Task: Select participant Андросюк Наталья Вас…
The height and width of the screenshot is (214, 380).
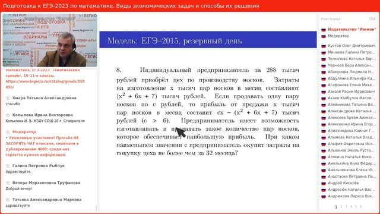Action: coord(351,190)
